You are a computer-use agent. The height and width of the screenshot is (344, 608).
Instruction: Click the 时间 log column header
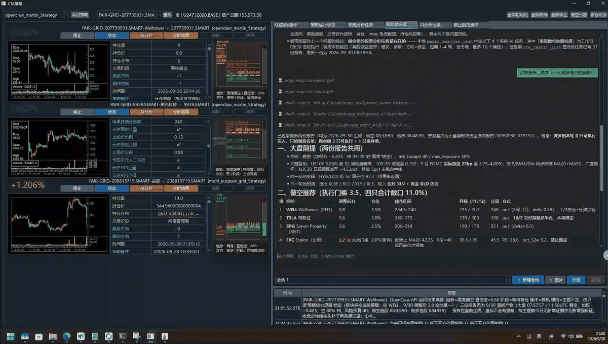(x=287, y=293)
